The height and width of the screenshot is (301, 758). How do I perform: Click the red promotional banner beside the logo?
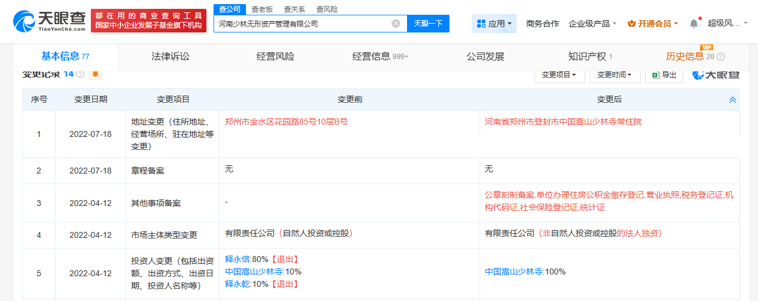[x=149, y=21]
